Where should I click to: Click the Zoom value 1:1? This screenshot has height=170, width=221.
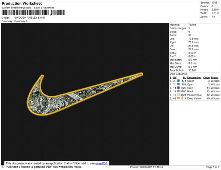tap(213, 17)
